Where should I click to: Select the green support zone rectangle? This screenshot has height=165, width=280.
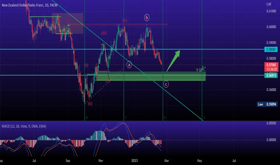click(x=150, y=76)
